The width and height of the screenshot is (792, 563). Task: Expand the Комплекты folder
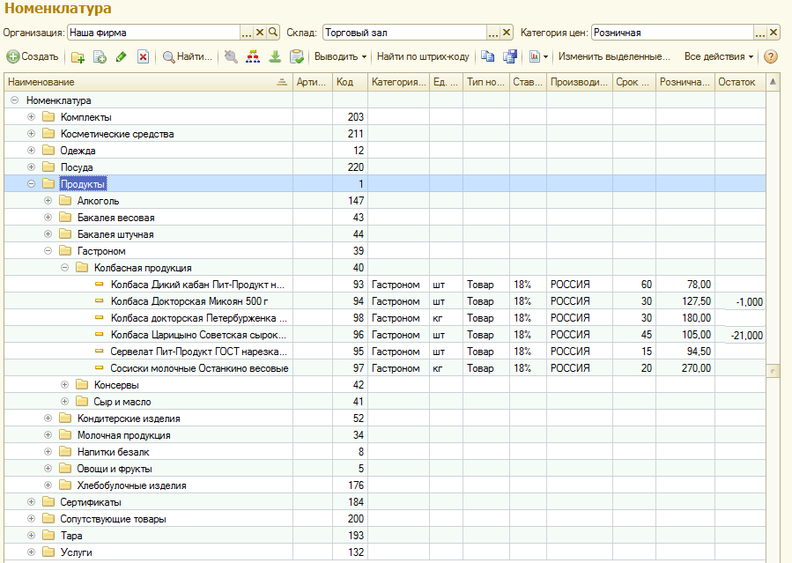(32, 116)
